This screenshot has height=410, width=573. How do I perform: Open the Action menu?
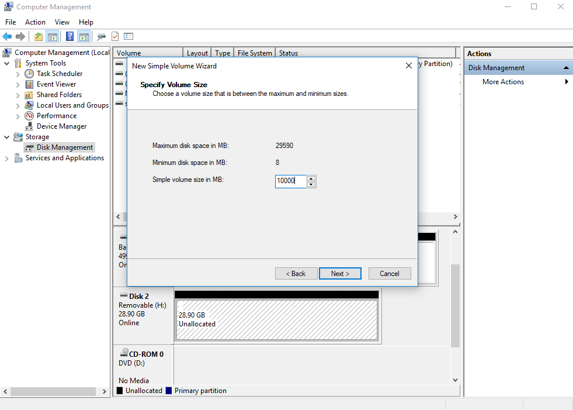point(35,22)
